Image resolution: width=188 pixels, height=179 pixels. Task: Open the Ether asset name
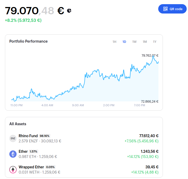pyautogui.click(x=23, y=151)
